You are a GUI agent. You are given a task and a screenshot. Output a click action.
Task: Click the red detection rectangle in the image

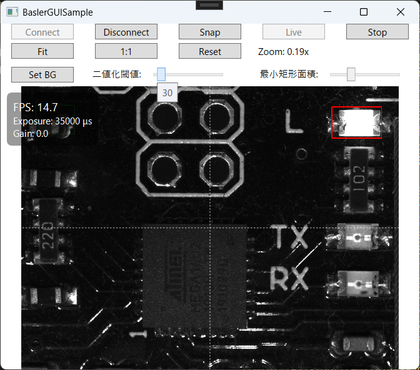click(356, 122)
